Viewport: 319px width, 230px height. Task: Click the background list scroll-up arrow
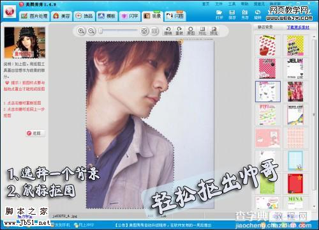(314, 37)
